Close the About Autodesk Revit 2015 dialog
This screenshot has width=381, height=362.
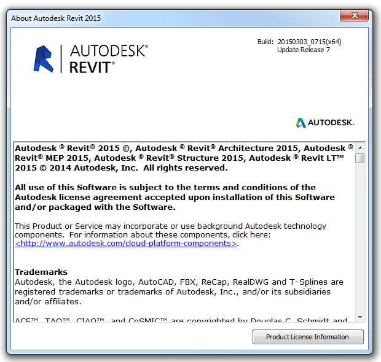coord(355,16)
